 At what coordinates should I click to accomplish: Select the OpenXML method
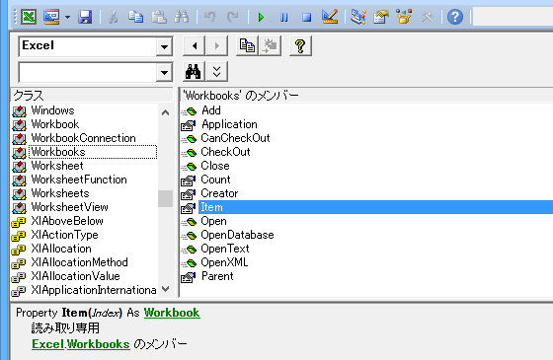(224, 262)
